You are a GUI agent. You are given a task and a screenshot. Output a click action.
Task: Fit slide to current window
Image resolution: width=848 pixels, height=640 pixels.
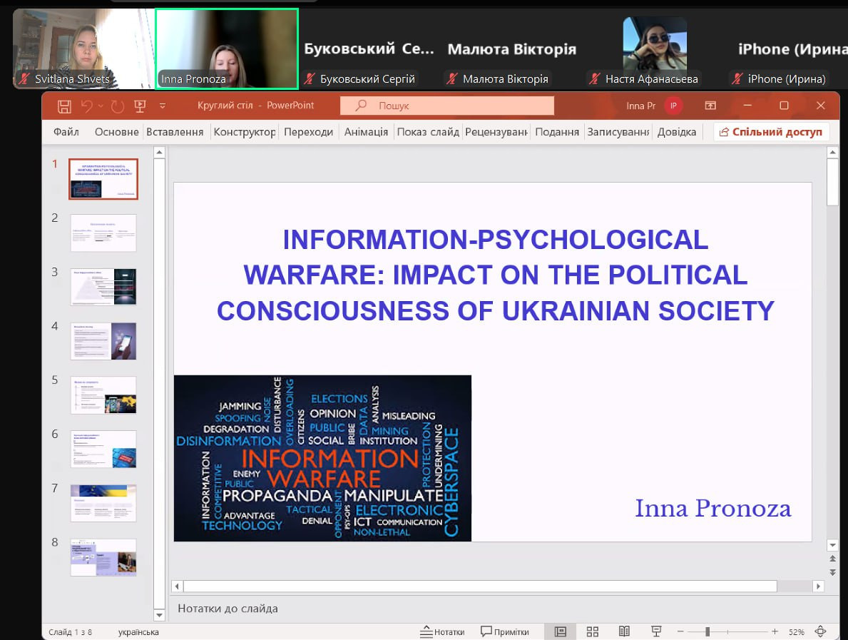(821, 631)
